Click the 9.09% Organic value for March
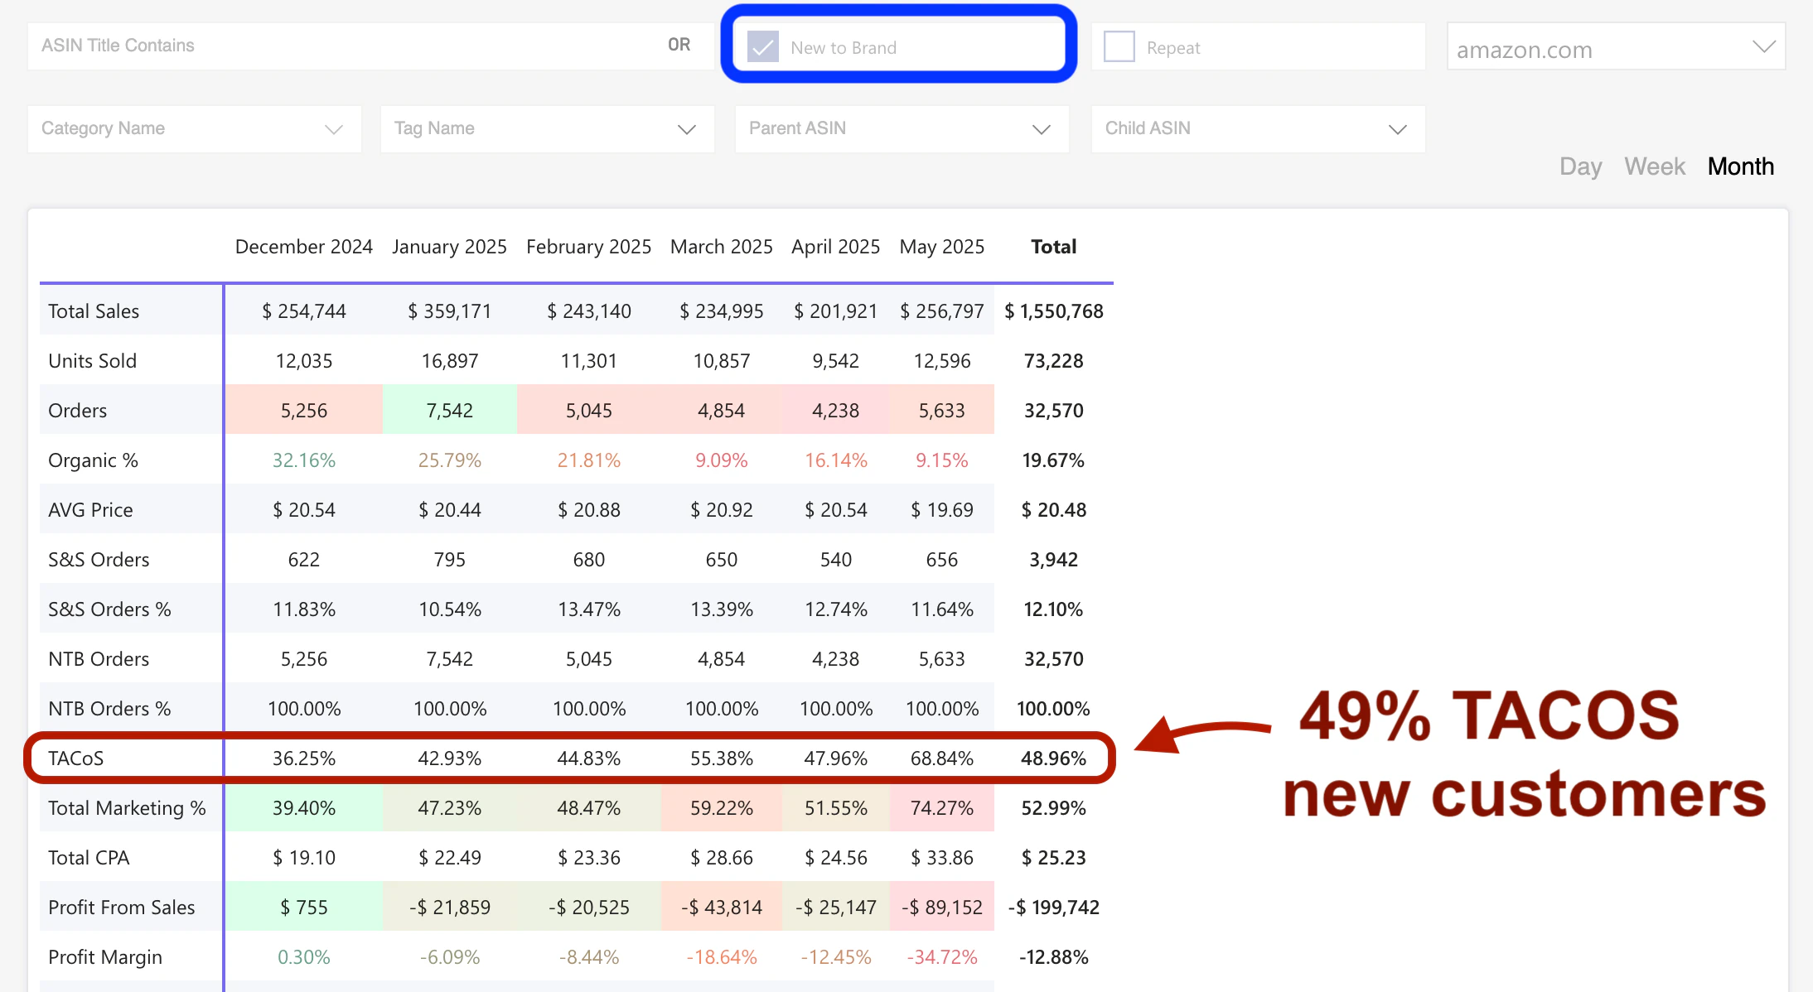Viewport: 1813px width, 992px height. pos(721,460)
